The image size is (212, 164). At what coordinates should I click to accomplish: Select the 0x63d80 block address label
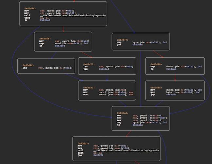coord(156,64)
